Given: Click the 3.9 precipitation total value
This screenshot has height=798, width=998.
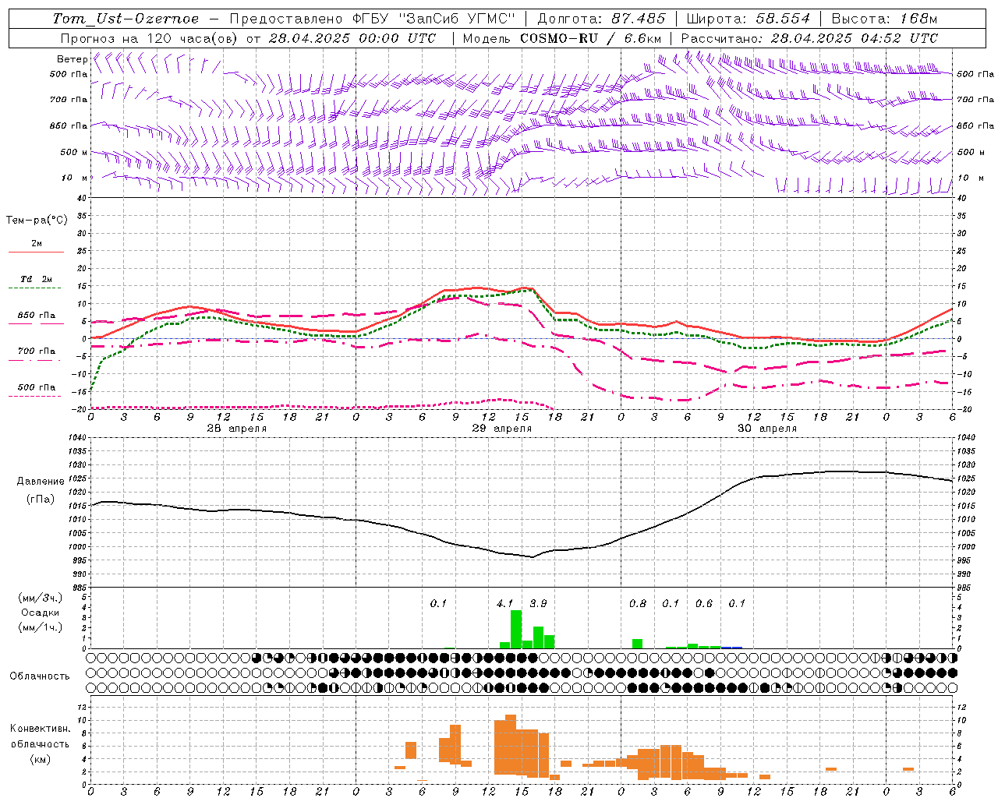Looking at the screenshot, I should pyautogui.click(x=538, y=603).
